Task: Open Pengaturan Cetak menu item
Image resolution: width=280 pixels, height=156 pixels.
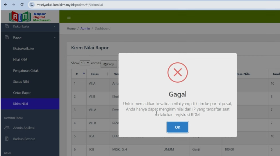Action: click(x=26, y=70)
